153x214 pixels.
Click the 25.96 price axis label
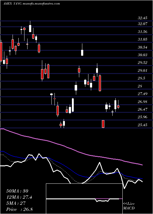pos(142,117)
